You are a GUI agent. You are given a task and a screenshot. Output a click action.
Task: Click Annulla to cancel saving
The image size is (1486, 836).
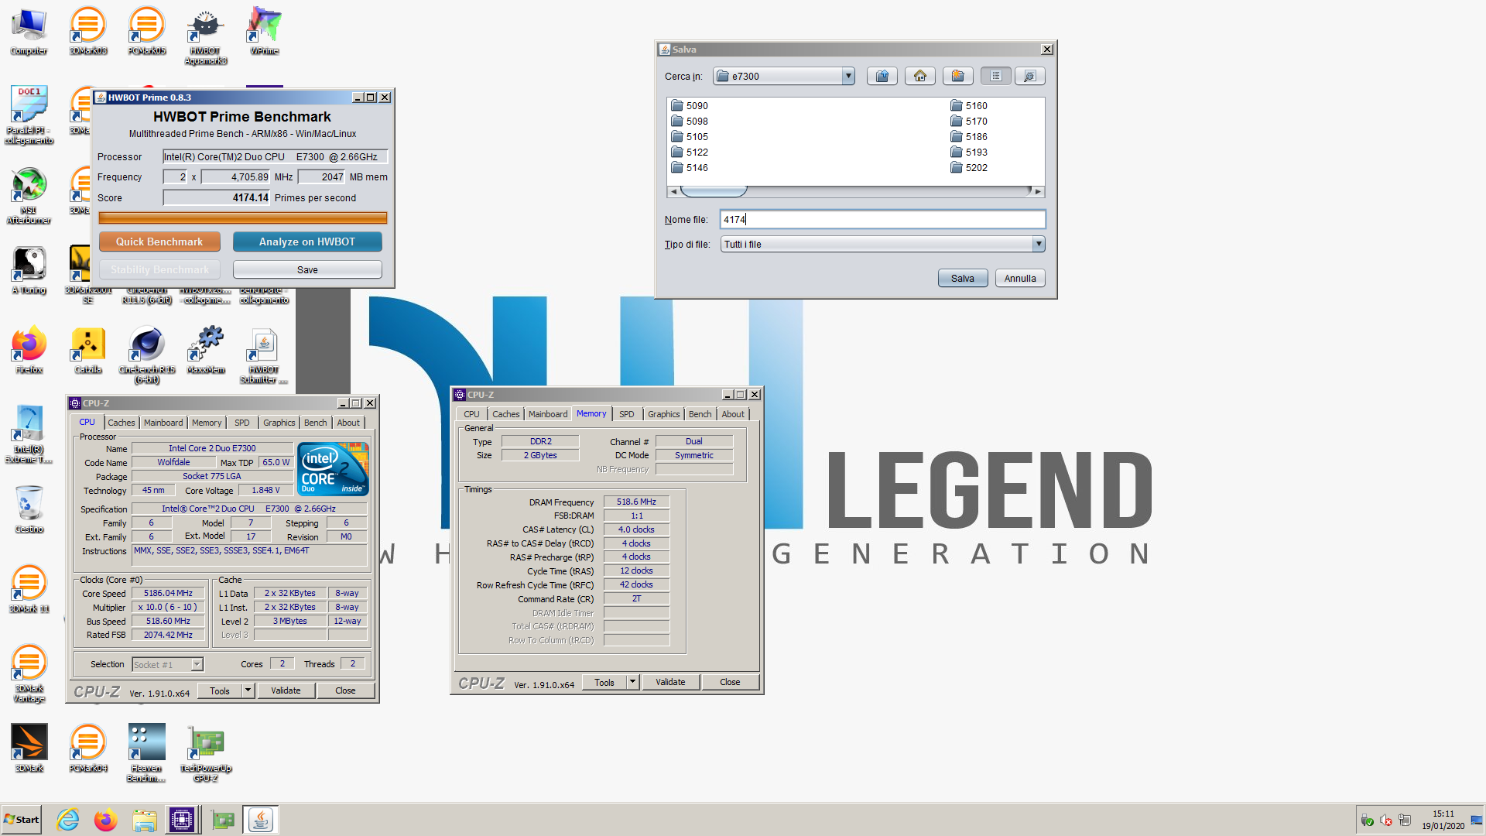coord(1020,278)
